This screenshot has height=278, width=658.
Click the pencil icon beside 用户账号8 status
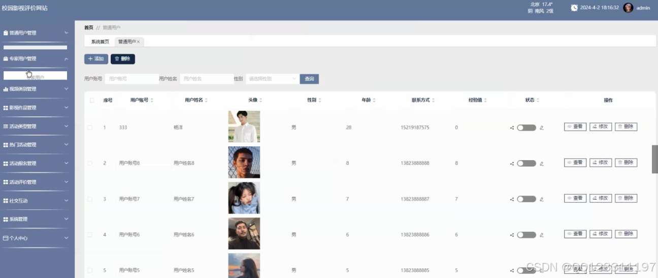(x=541, y=164)
